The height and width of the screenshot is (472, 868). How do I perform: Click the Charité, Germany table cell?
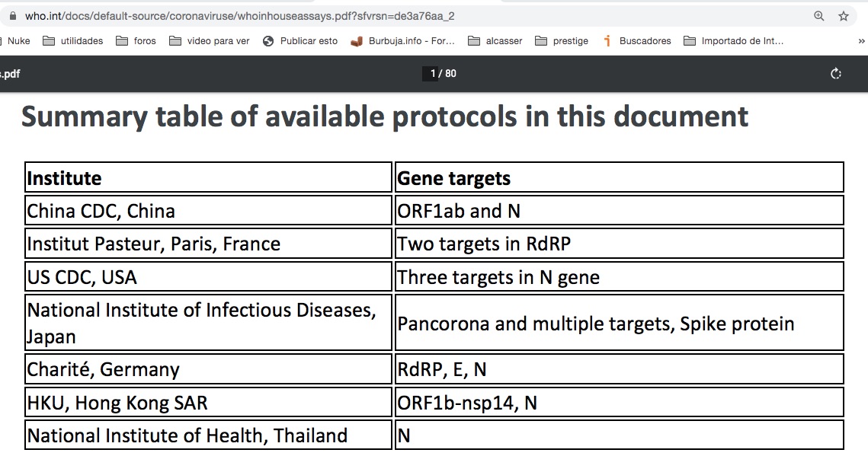(208, 369)
